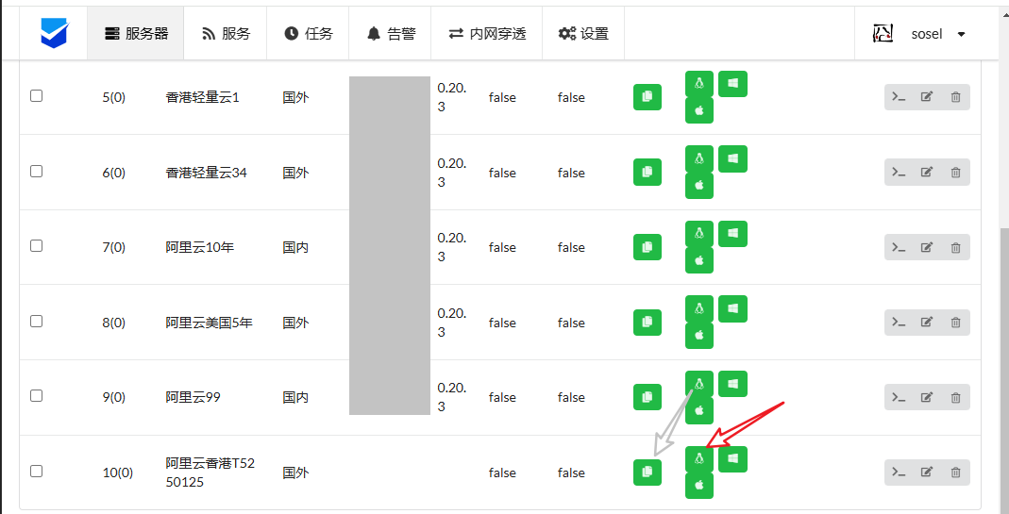This screenshot has width=1009, height=514.
Task: Switch to the 任务 tab
Action: point(309,34)
